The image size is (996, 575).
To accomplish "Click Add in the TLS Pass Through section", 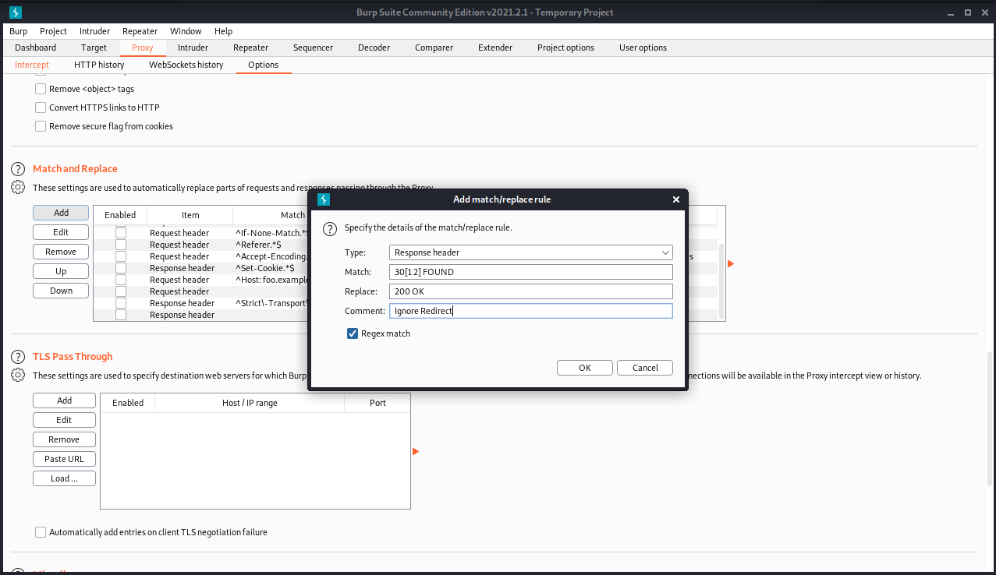I will click(x=64, y=400).
